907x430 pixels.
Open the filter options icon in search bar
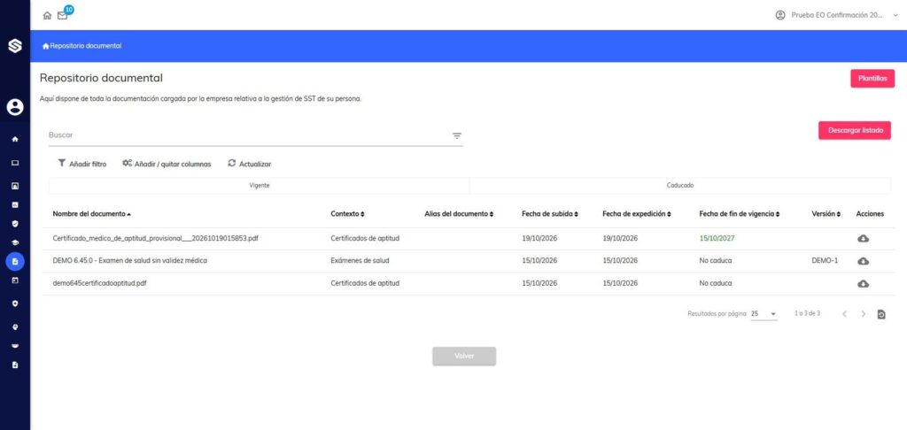(x=457, y=136)
